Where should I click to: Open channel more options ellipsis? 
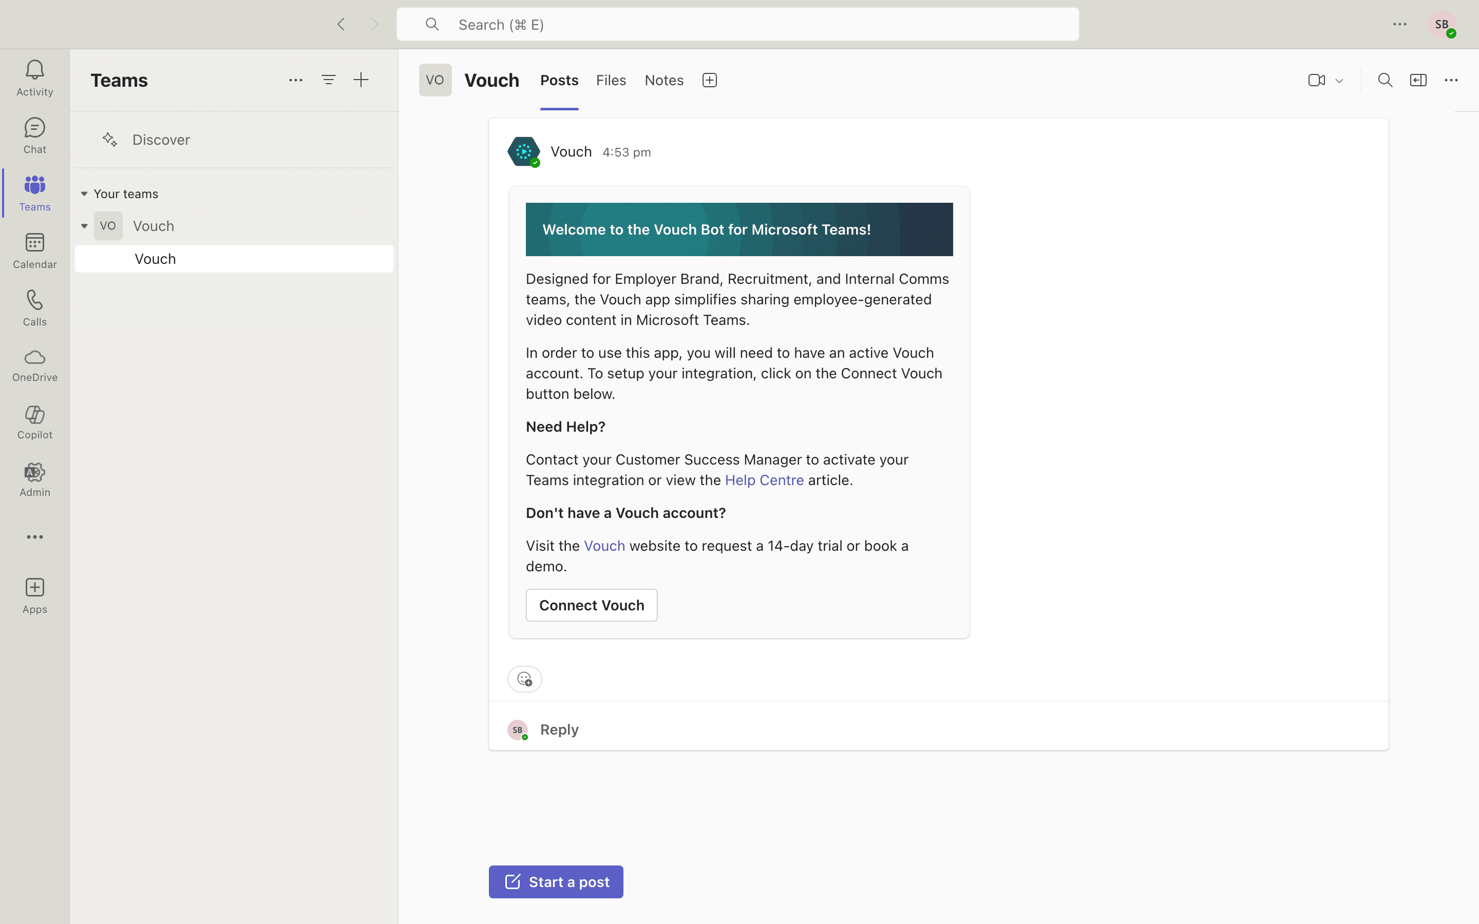tap(1451, 80)
